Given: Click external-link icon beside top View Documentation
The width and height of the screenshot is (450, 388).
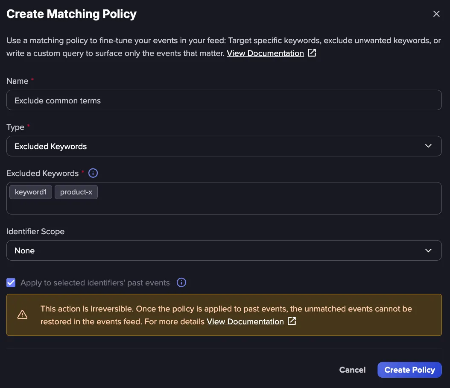Looking at the screenshot, I should click(x=312, y=53).
